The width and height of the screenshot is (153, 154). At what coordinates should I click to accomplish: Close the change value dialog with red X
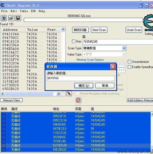[113, 67]
